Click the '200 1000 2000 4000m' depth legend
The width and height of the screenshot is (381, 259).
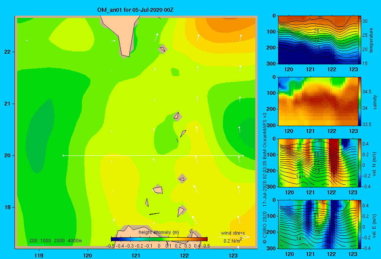56,241
